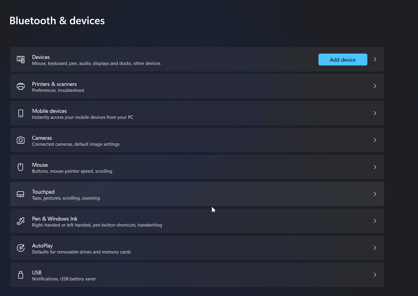Click the Devices keyboard icon

point(20,59)
